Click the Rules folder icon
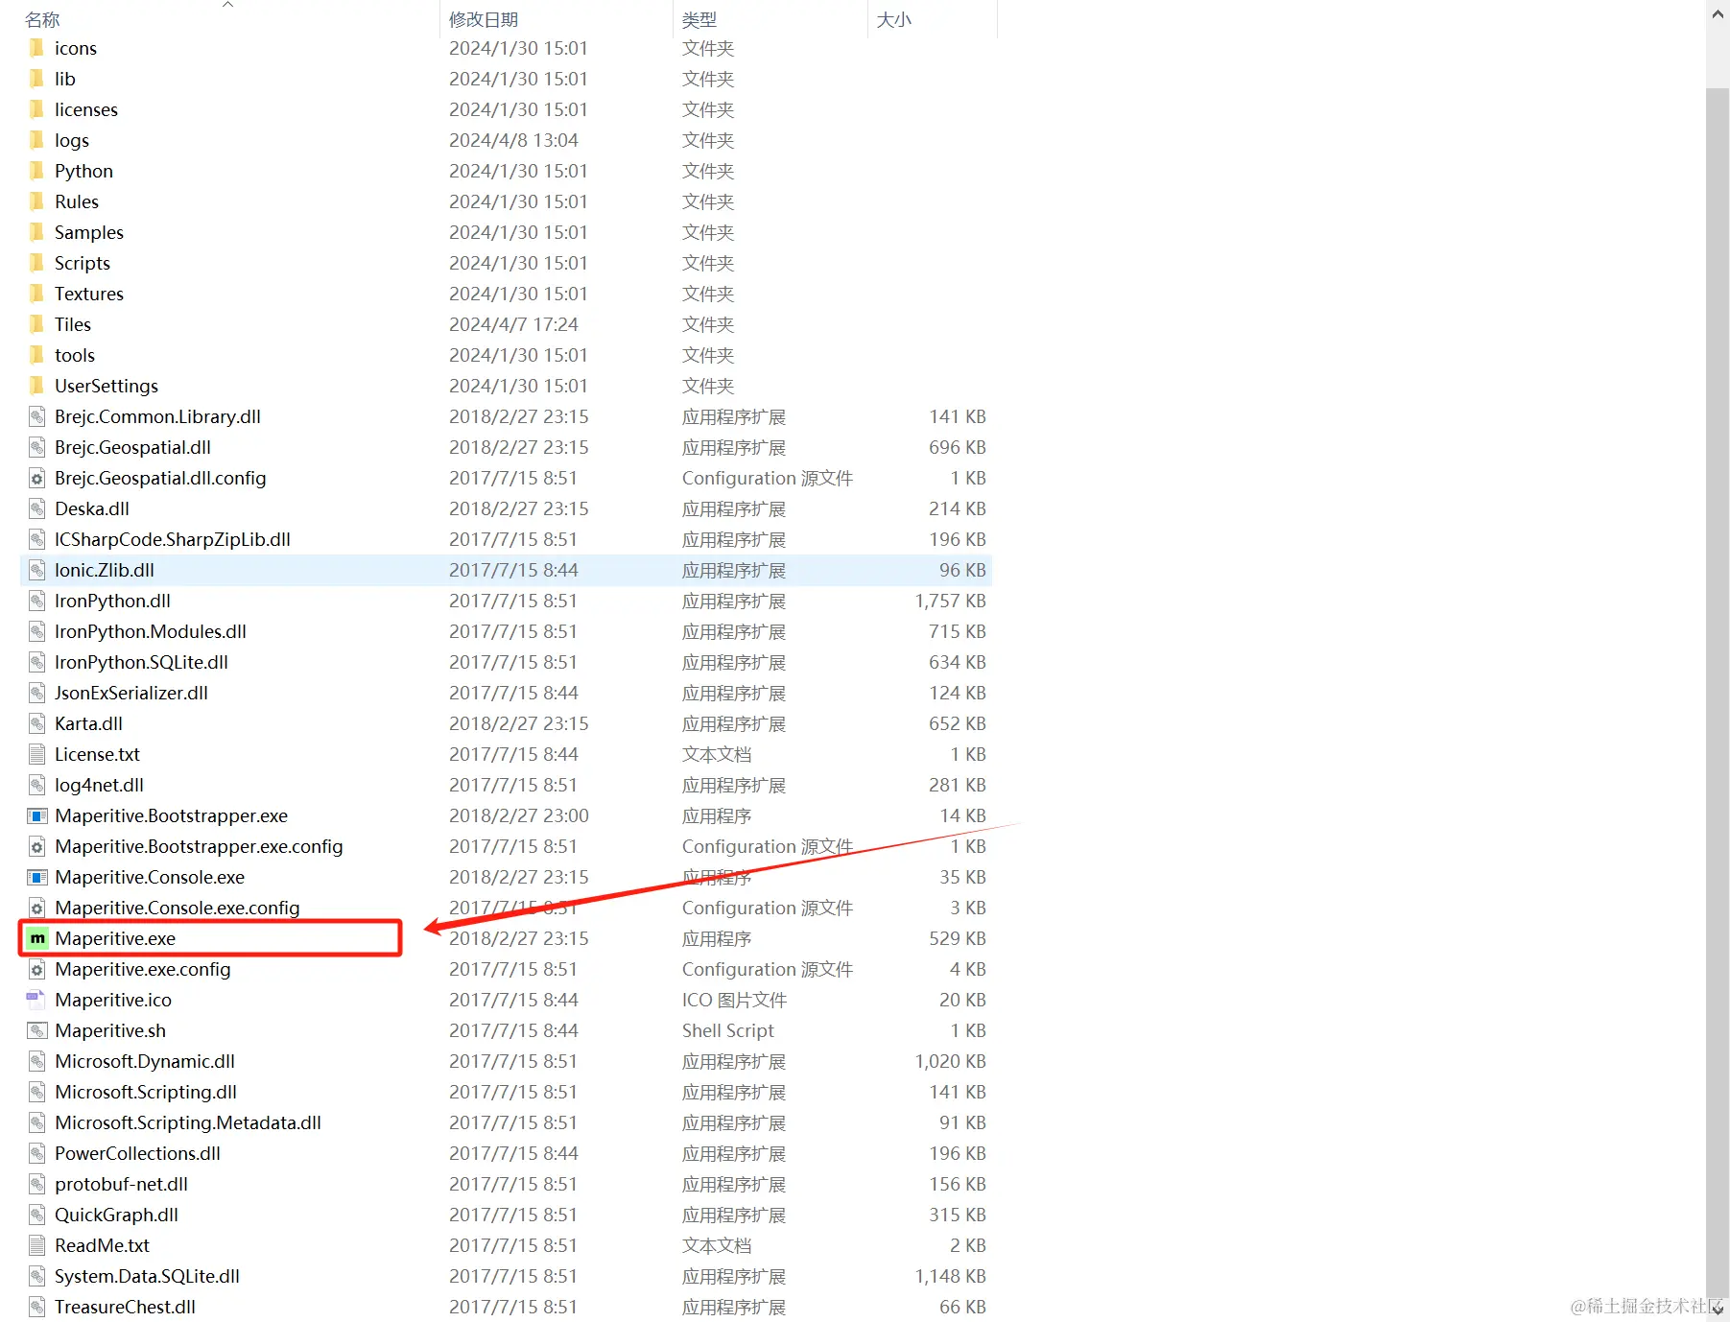 36,201
